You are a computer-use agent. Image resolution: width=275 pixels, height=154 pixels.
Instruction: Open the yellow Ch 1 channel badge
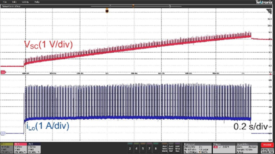pos(7,148)
